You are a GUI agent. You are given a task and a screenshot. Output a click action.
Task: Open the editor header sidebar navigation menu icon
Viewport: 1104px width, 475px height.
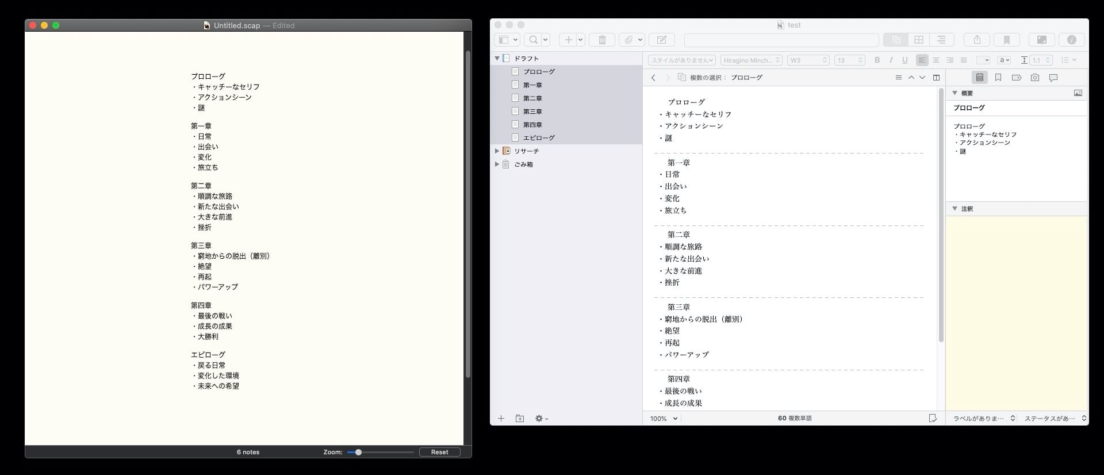click(899, 78)
